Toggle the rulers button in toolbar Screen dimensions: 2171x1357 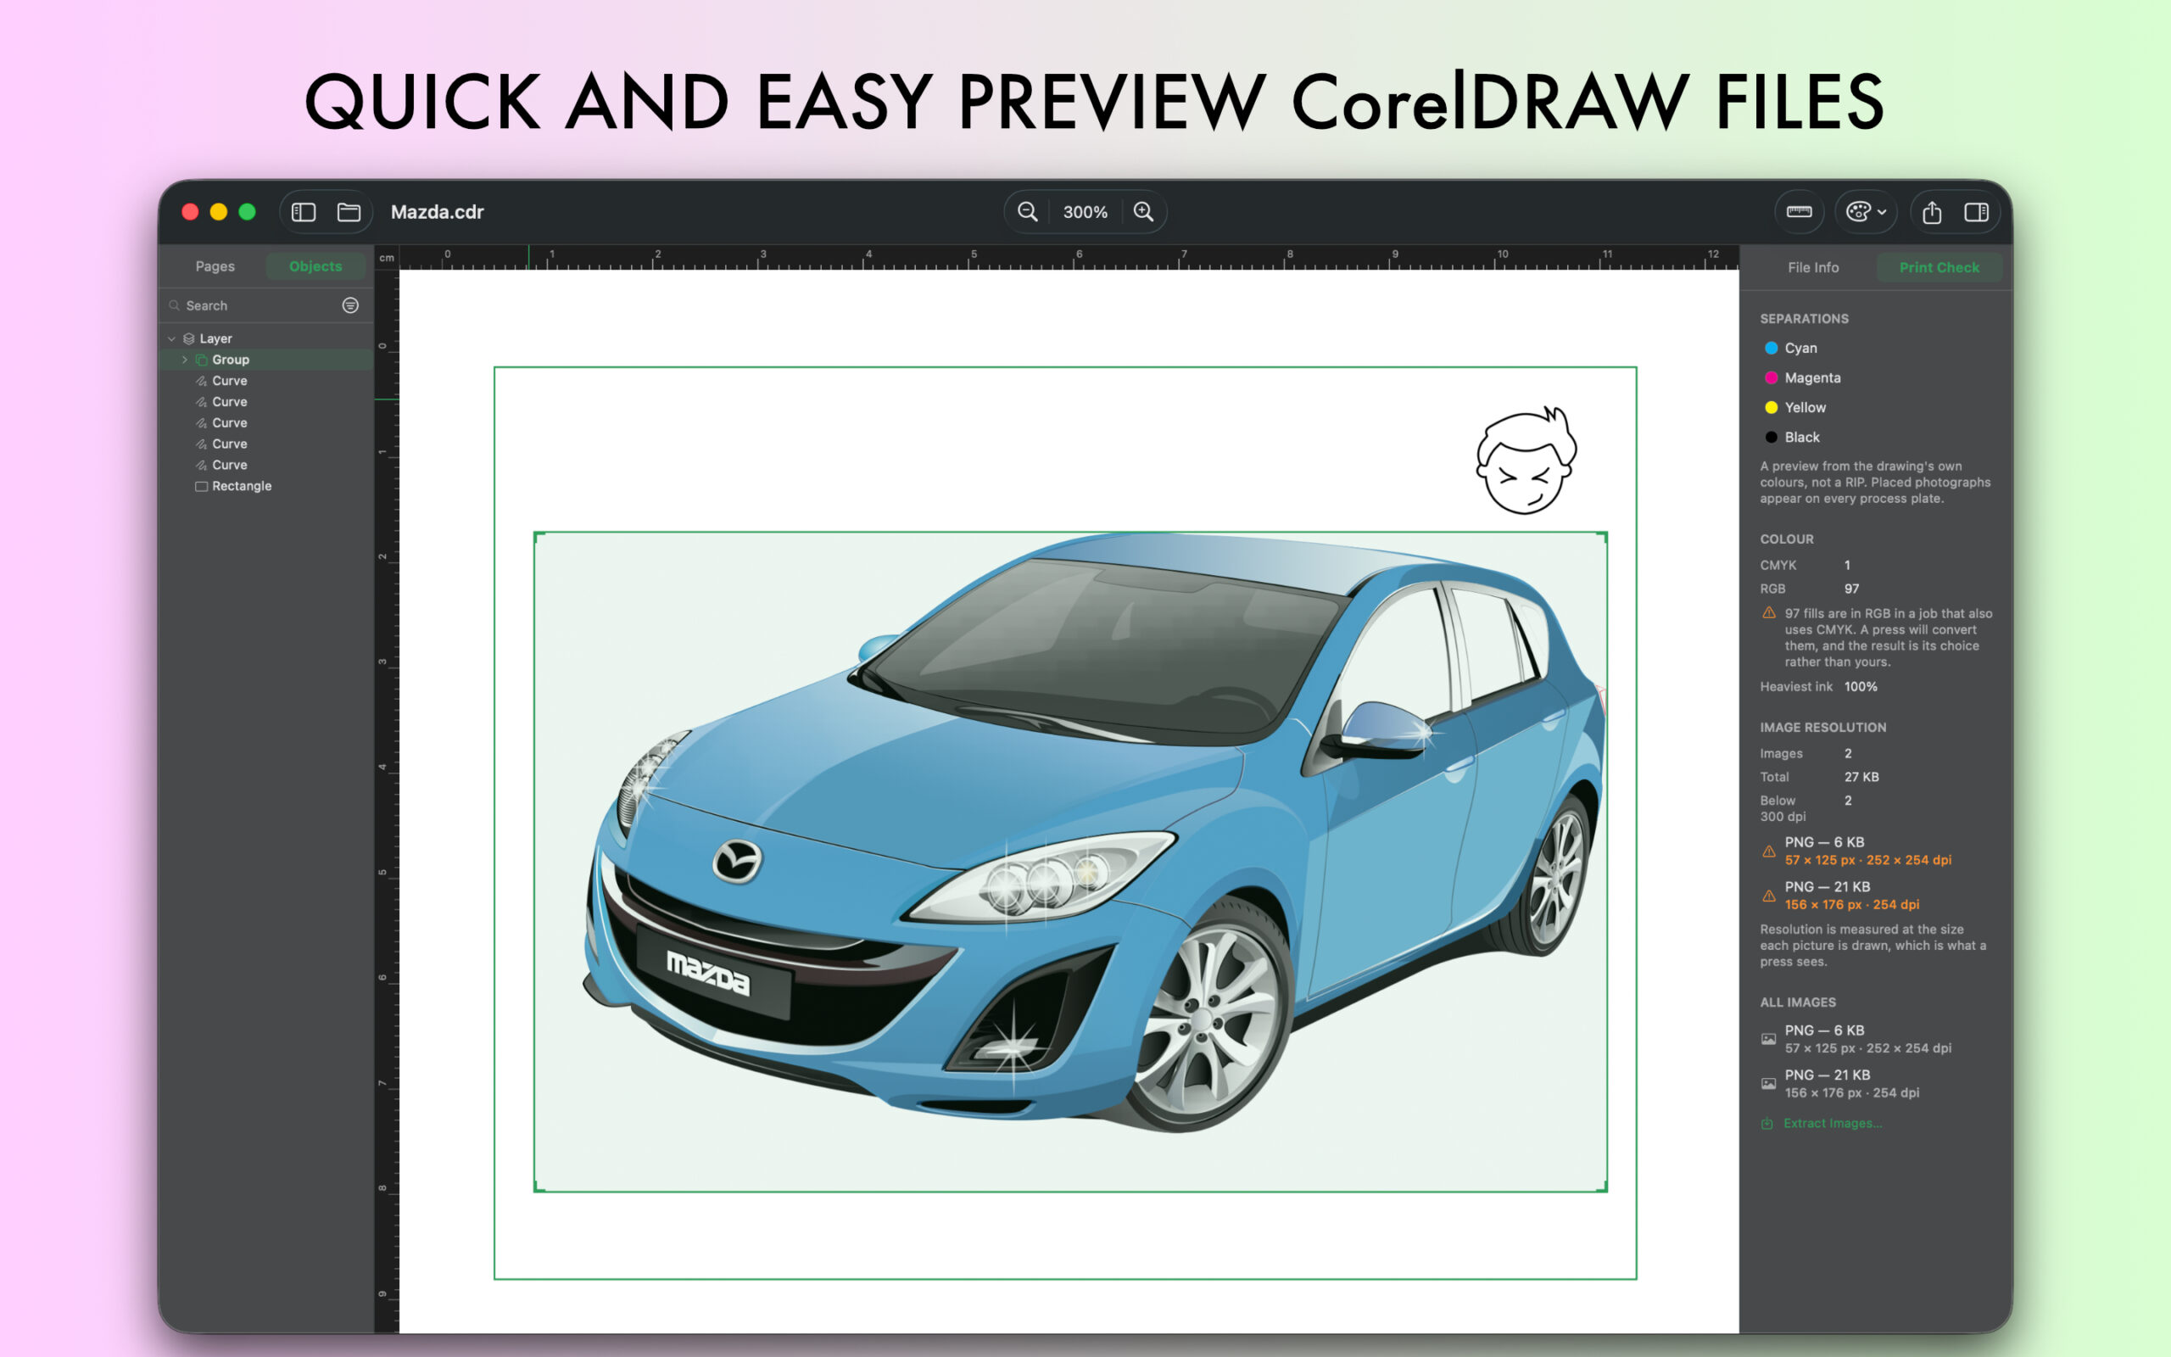1799,212
